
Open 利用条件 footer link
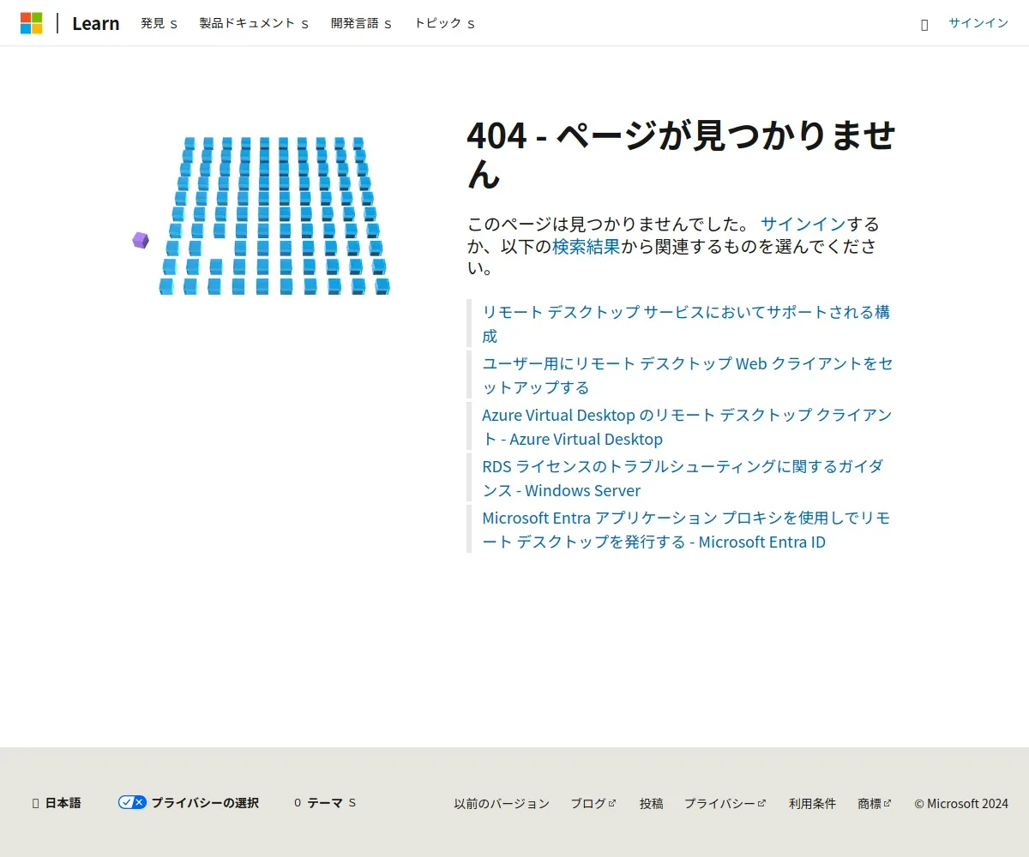tap(812, 803)
